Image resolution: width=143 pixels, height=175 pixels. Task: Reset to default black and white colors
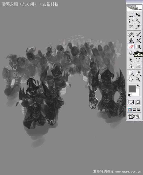point(130,95)
